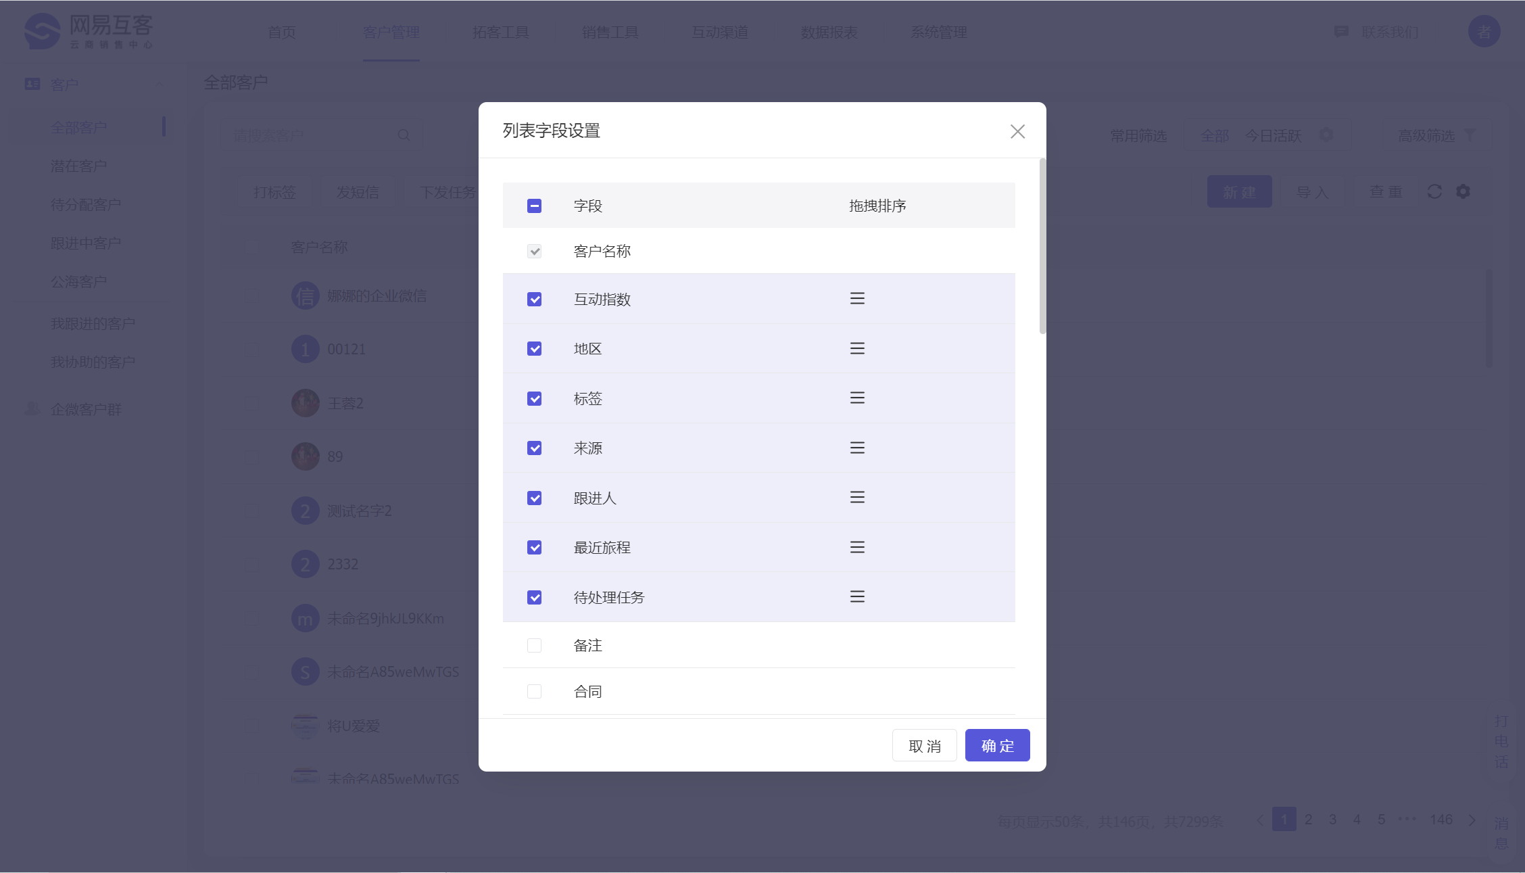The width and height of the screenshot is (1525, 873).
Task: Click the previous page arrow
Action: point(1259,820)
